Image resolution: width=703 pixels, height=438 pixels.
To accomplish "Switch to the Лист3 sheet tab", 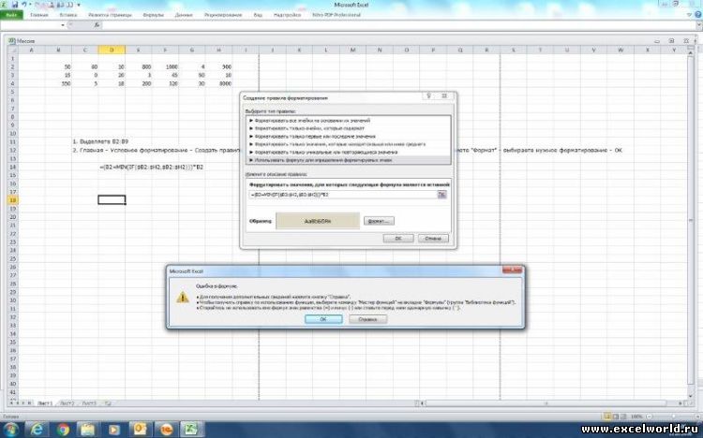I will click(89, 403).
